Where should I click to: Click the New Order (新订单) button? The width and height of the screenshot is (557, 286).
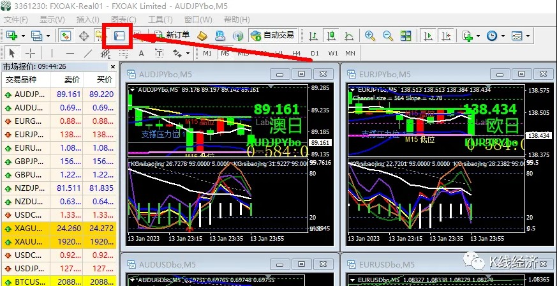click(172, 36)
